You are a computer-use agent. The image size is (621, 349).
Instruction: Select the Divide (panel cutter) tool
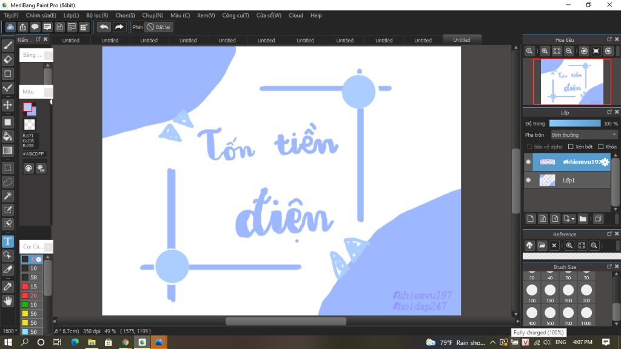coord(7,270)
